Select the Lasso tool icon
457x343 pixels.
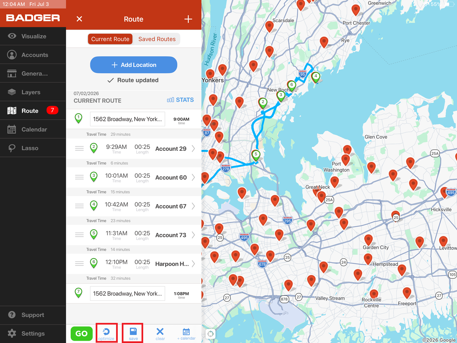coord(12,148)
